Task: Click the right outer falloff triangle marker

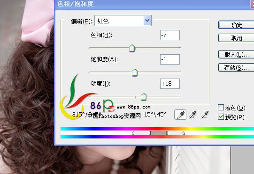Action: pos(184,133)
